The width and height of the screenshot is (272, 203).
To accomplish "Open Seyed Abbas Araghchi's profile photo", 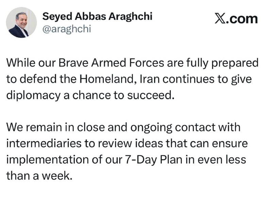I will coord(21,22).
